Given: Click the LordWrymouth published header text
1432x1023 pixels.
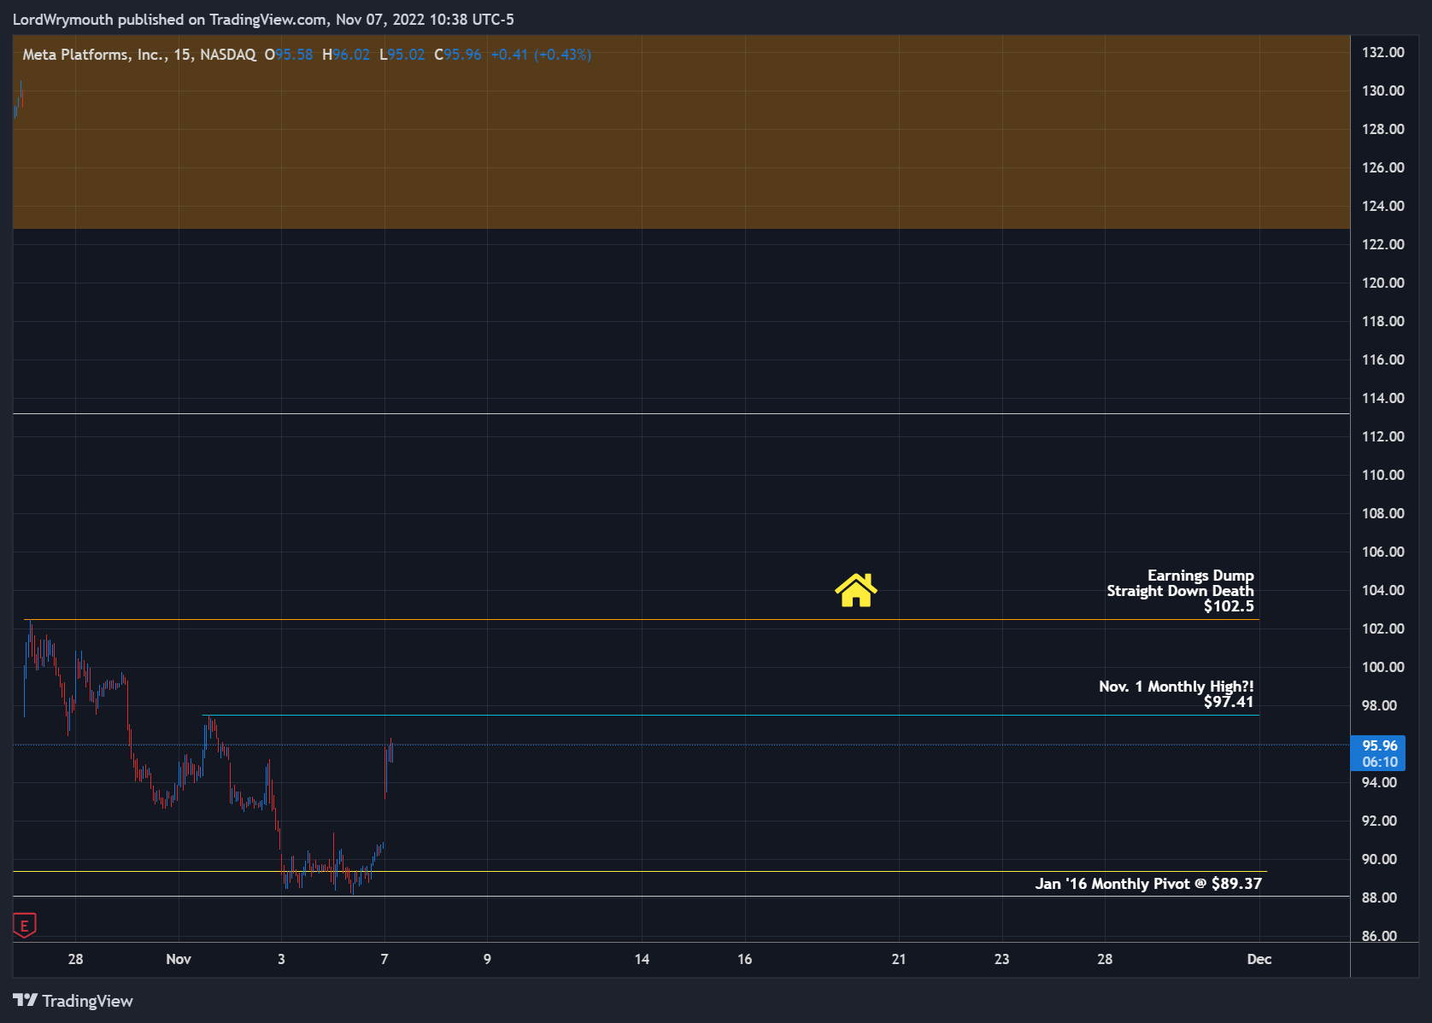Looking at the screenshot, I should [263, 19].
